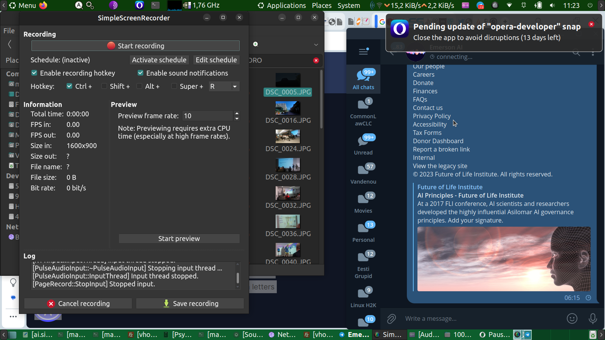Enable the Shift + hotkey modifier
Screen dimensions: 605x340
pos(104,86)
